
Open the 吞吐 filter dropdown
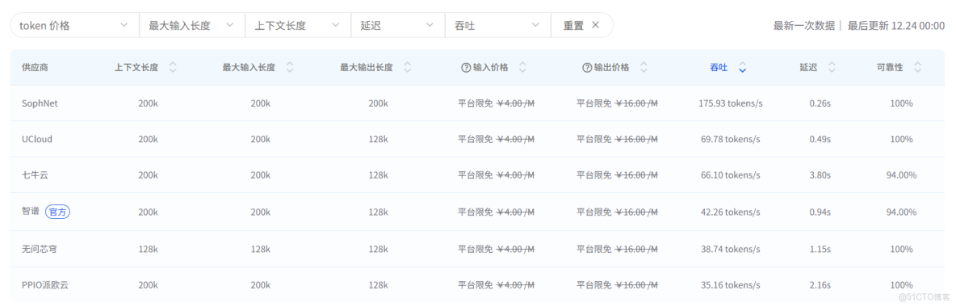pos(497,25)
